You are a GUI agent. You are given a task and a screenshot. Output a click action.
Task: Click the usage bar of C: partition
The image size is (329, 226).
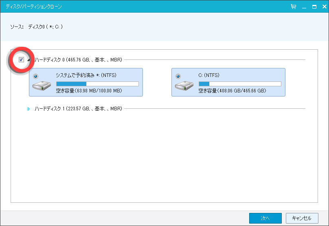click(240, 84)
